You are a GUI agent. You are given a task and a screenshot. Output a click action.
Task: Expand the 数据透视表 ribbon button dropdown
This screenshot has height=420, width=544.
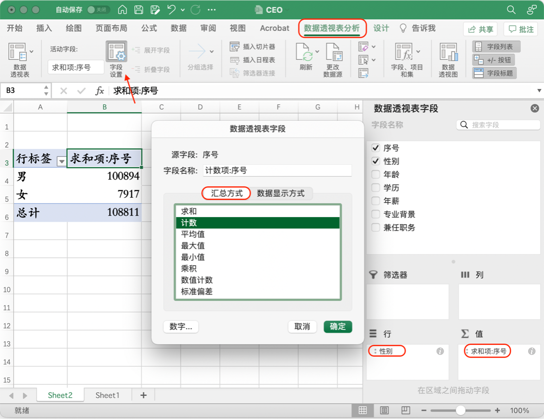[x=32, y=51]
